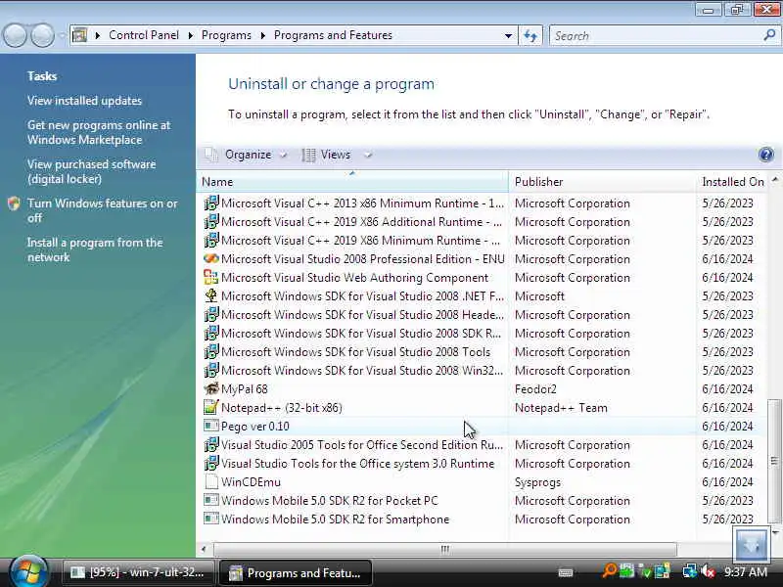783x587 pixels.
Task: Click the Views toolbar icon
Action: 308,155
